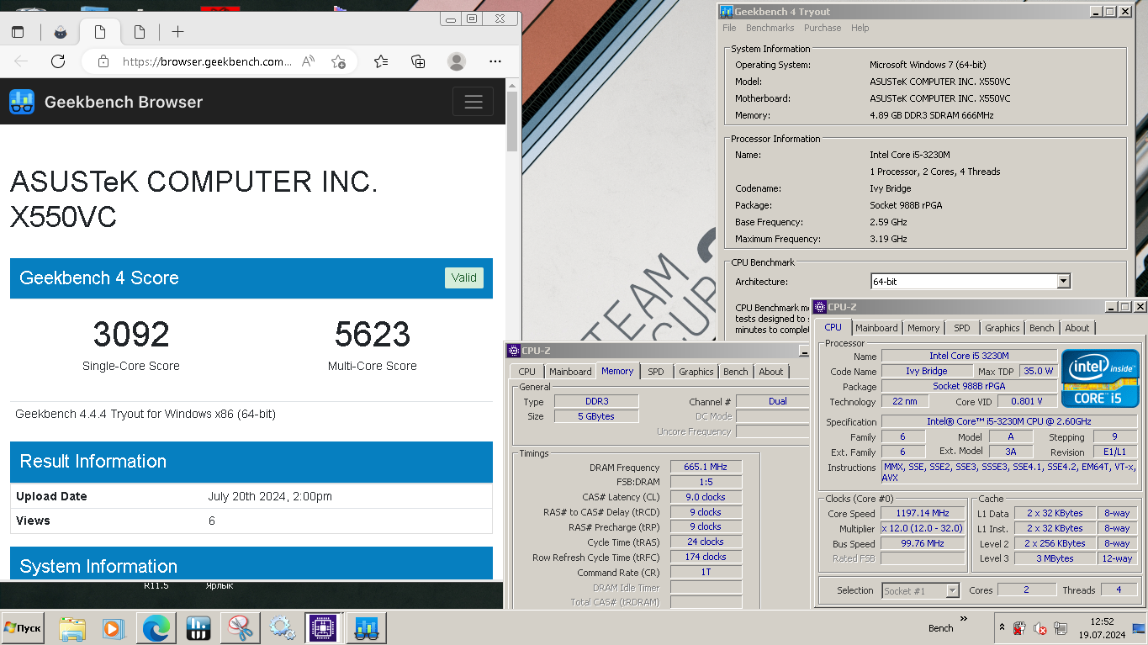Open the network tray icon
Image resolution: width=1148 pixels, height=645 pixels.
[1061, 628]
